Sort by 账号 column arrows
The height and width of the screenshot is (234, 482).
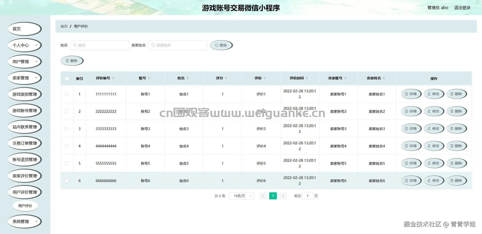(x=149, y=78)
